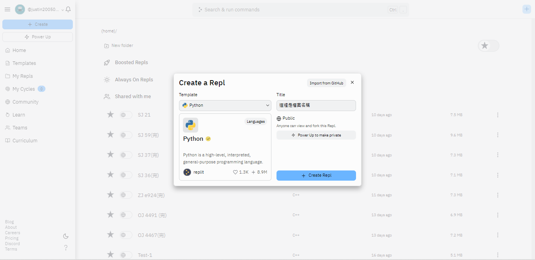Image resolution: width=535 pixels, height=260 pixels.
Task: Toggle public switch for ZJ e924(完)
Action: [x=126, y=195]
